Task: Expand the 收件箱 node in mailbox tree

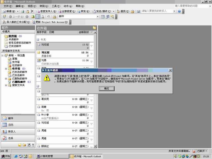Action: [x=6, y=69]
